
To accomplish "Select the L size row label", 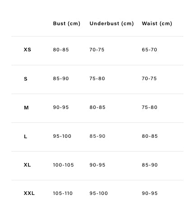I will coord(25,136).
